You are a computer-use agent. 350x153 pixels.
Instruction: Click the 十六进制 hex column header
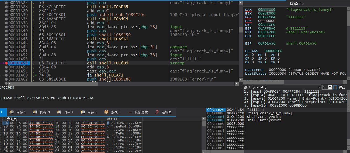10,119
